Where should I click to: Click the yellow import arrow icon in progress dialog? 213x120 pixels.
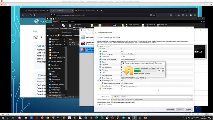128,71
